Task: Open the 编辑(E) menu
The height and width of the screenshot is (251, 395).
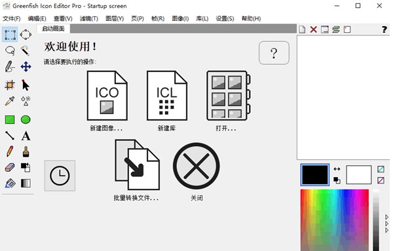Action: [x=37, y=18]
